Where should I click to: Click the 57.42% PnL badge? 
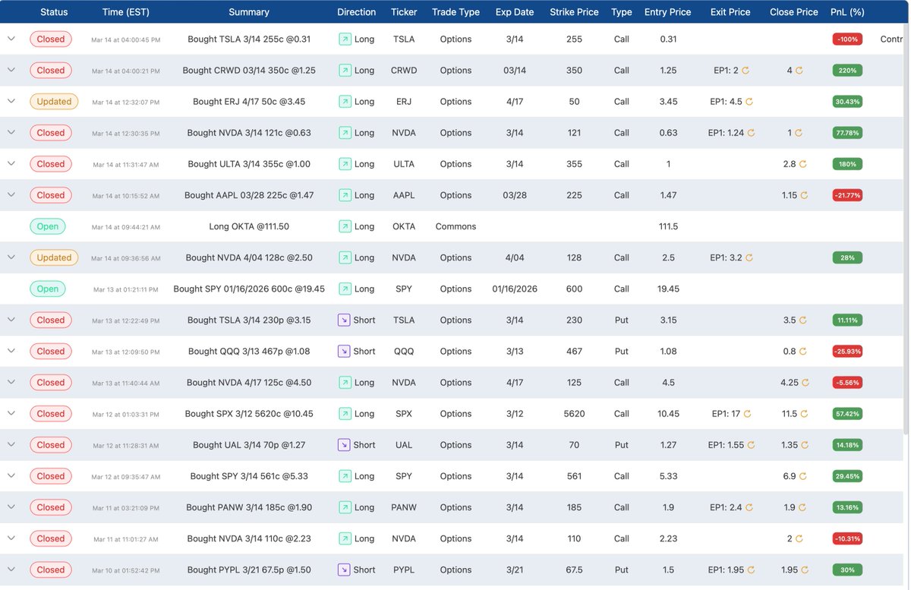[x=847, y=414]
